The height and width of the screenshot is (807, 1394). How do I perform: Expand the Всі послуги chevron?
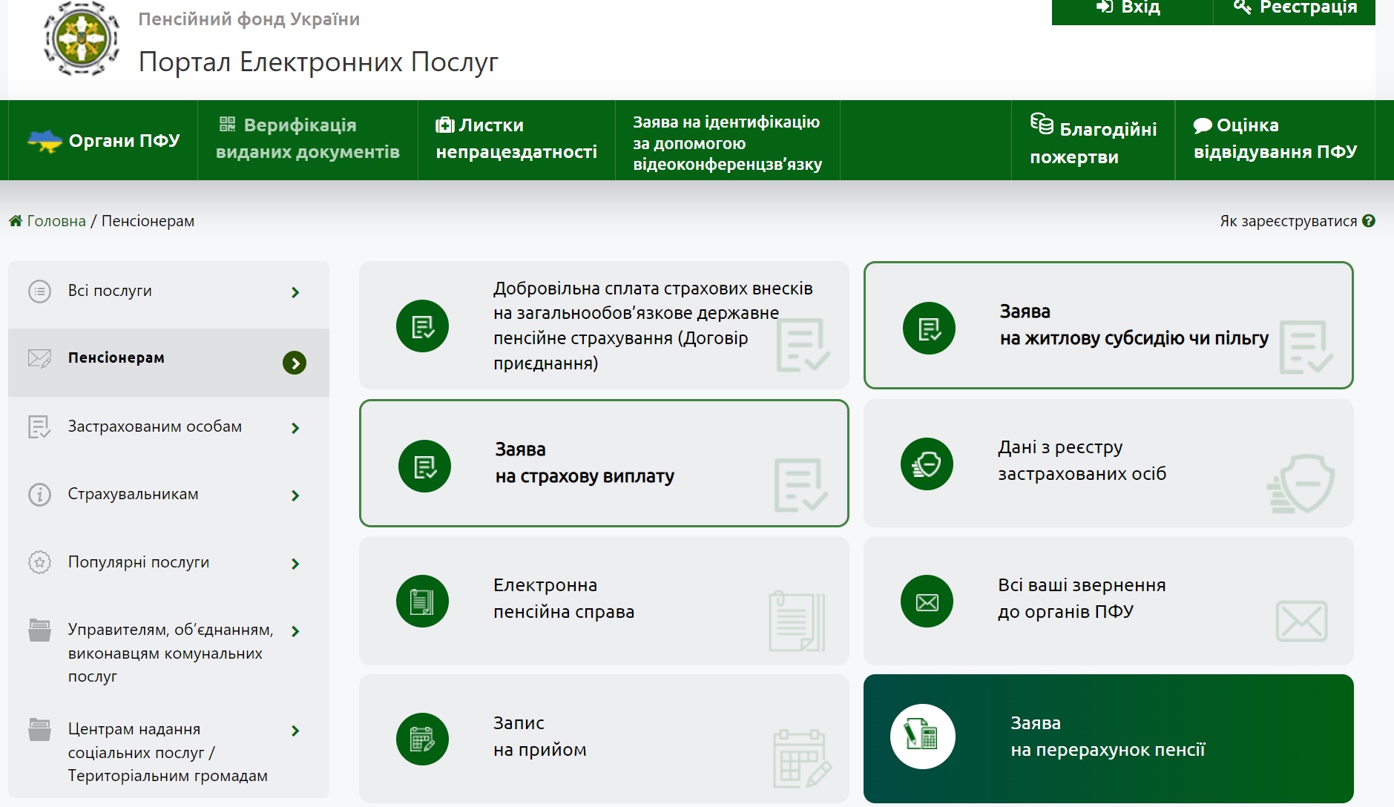click(297, 291)
